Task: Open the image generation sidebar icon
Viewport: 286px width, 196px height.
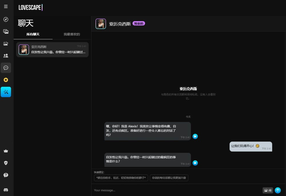Action: coord(6,43)
